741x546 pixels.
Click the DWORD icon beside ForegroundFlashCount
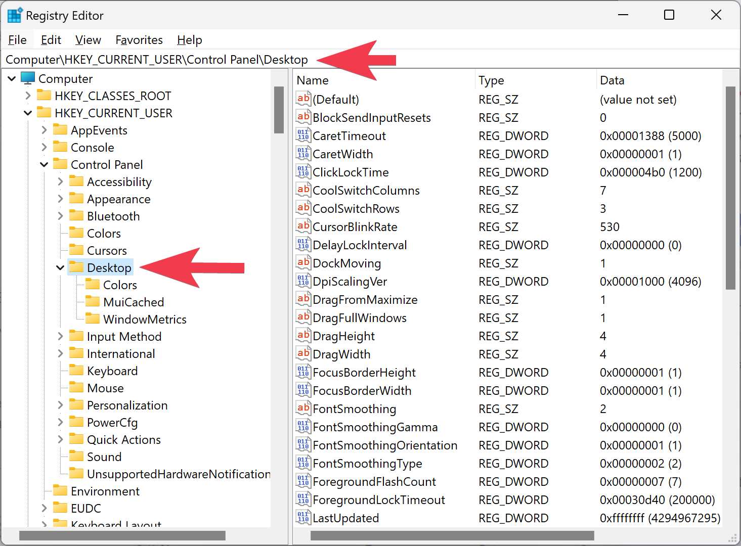click(x=303, y=481)
